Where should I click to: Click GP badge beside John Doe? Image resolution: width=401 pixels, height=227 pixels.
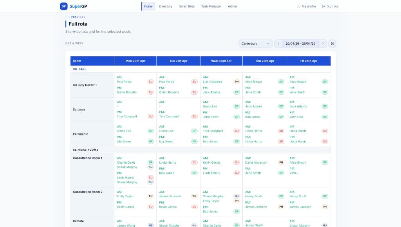tap(325, 117)
